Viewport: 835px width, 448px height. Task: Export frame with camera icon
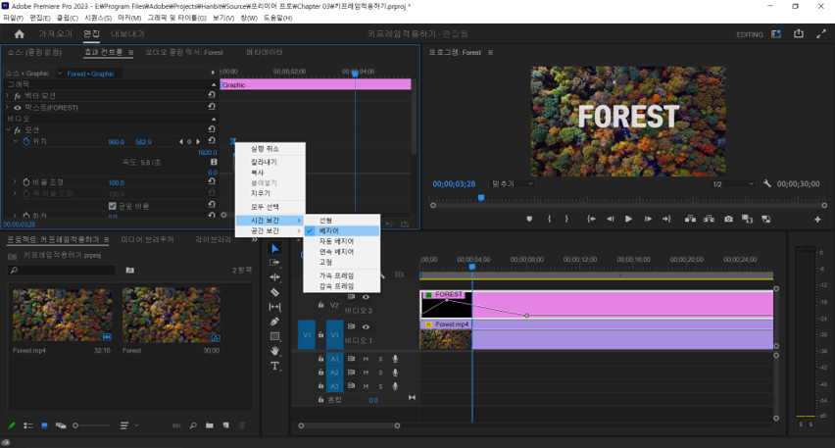pyautogui.click(x=728, y=219)
